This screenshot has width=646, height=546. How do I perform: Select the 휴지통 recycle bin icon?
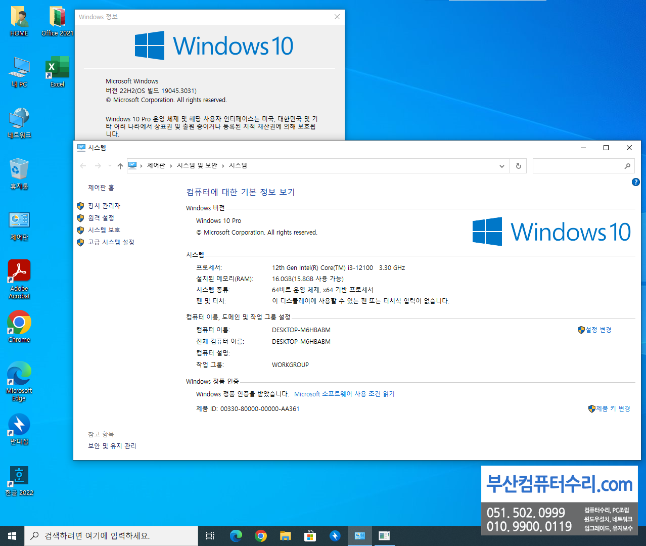tap(19, 174)
